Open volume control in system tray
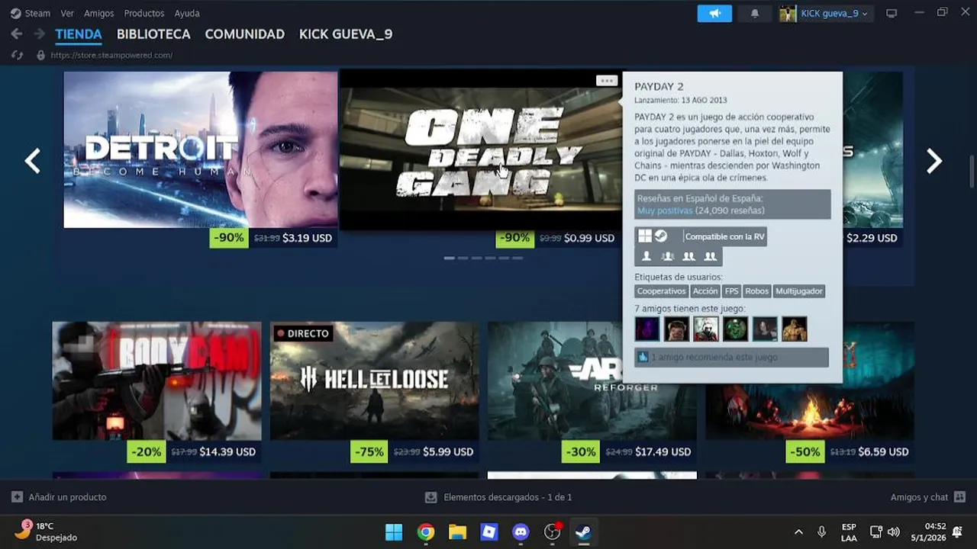The image size is (977, 549). (894, 531)
